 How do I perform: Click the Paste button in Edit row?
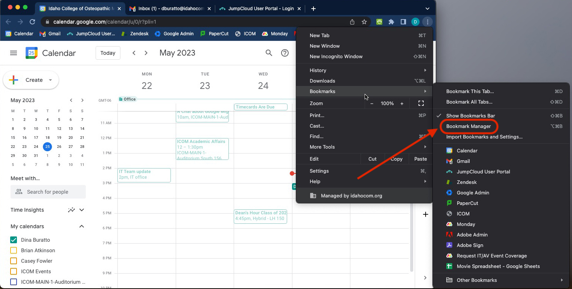pos(420,159)
